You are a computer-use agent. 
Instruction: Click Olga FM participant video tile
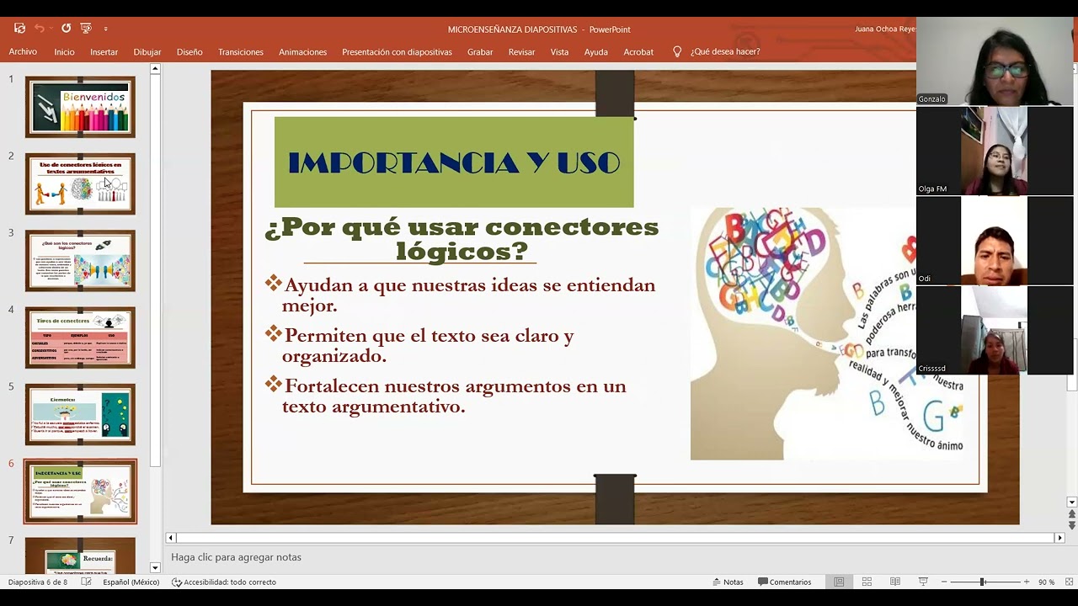(995, 151)
